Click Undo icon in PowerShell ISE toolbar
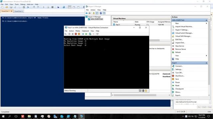Screen dimensions: 213x119 (x=34, y=7)
